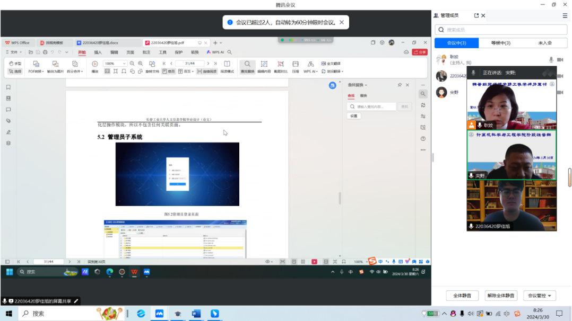Click the bookmark icon in left sidebar
The height and width of the screenshot is (321, 572).
(x=8, y=87)
